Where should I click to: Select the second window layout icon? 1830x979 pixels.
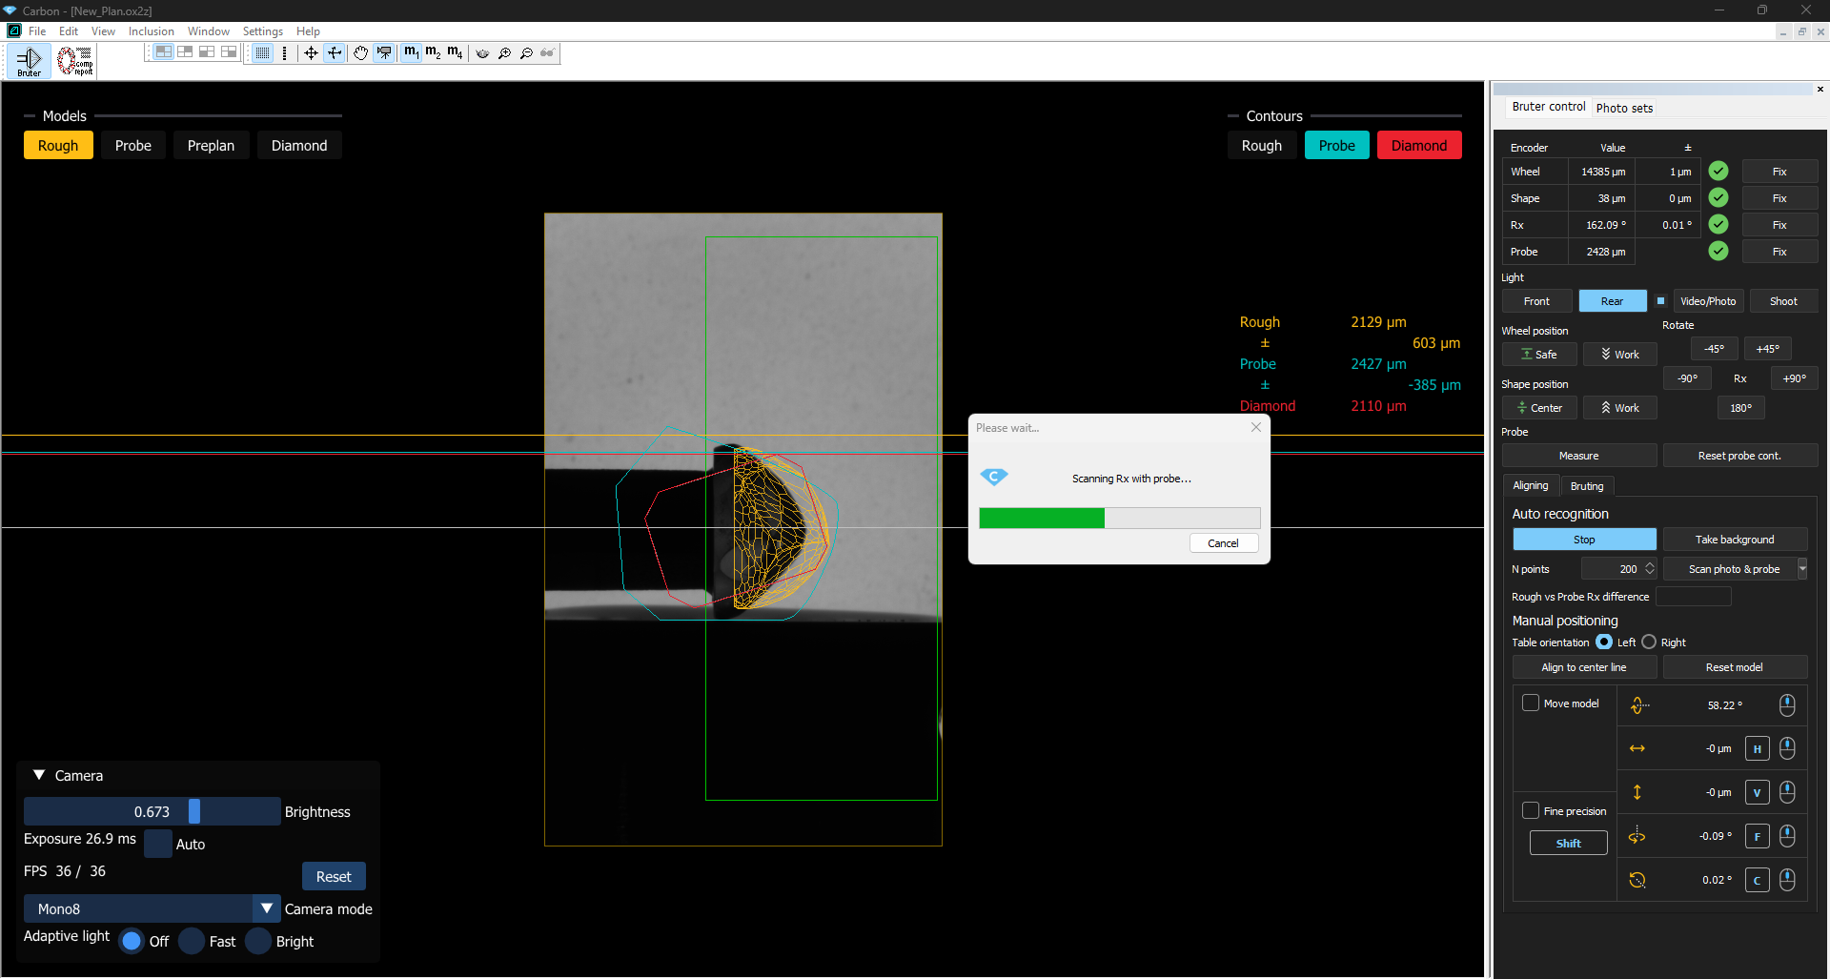[185, 52]
